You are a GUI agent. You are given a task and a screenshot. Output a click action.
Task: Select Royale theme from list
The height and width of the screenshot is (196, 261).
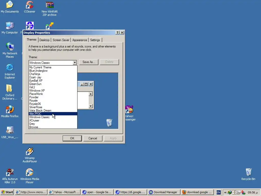pyautogui.click(x=53, y=101)
